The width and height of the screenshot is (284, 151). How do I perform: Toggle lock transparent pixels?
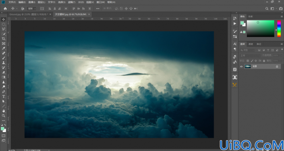point(248,61)
